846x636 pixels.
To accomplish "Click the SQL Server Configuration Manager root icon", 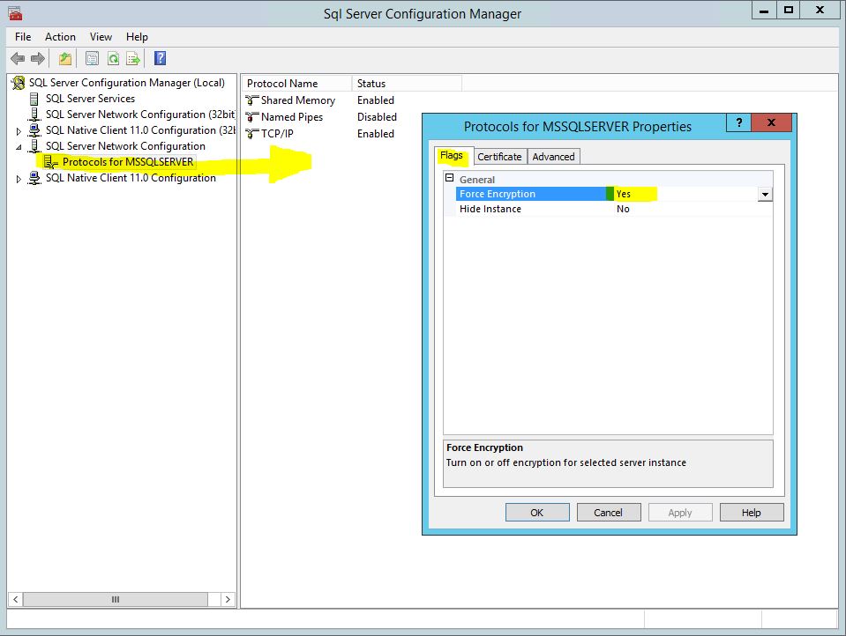I will [19, 83].
